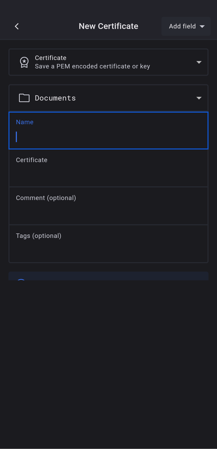Expand the Certificate type dropdown arrow

199,62
